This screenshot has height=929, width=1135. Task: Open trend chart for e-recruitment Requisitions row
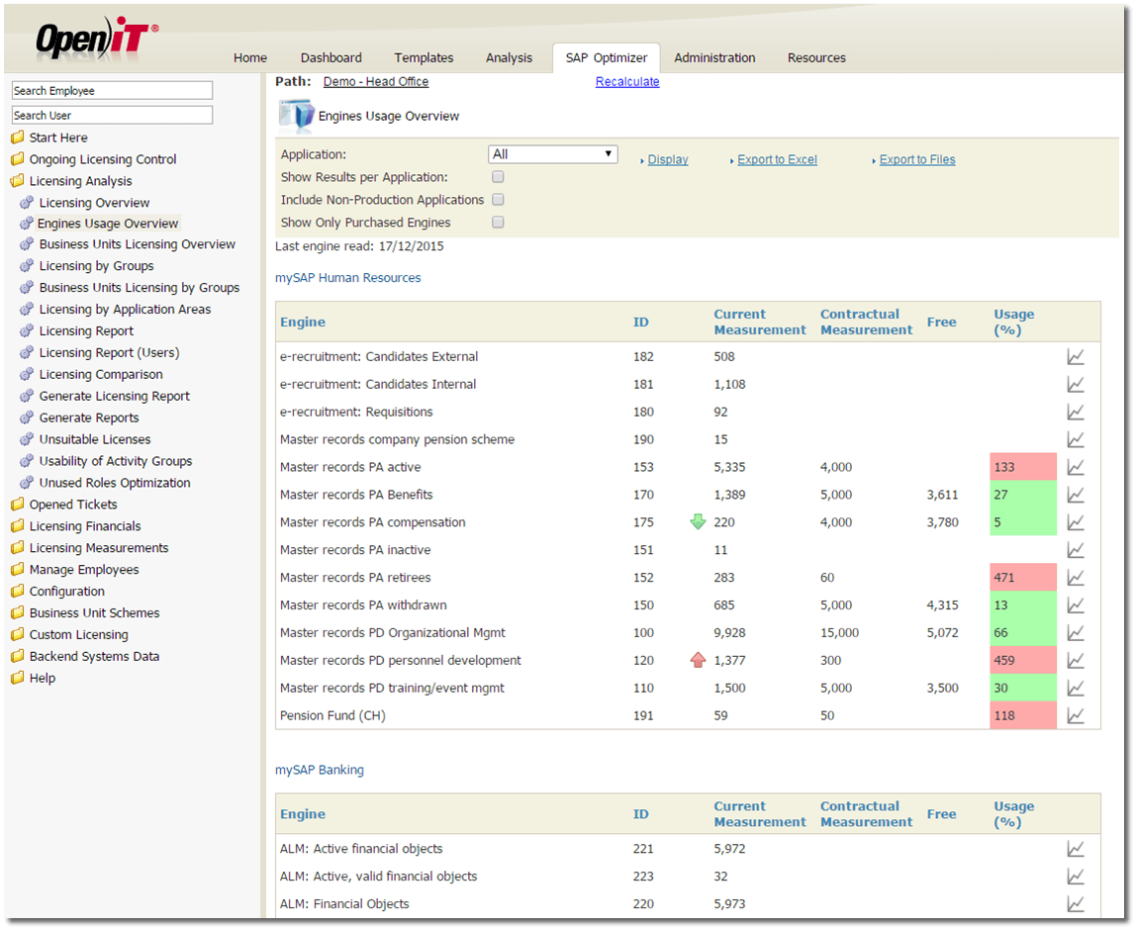point(1076,412)
